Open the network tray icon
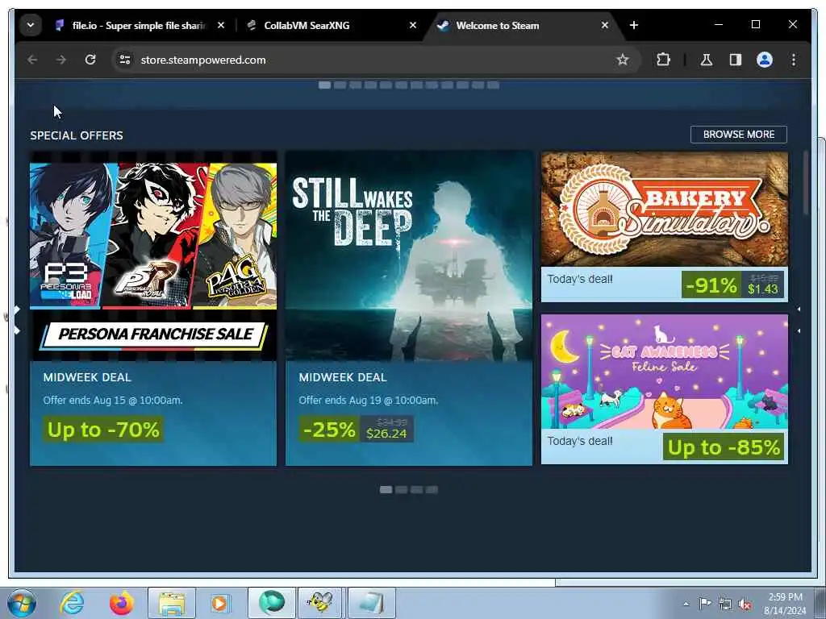Image resolution: width=826 pixels, height=619 pixels. (725, 604)
